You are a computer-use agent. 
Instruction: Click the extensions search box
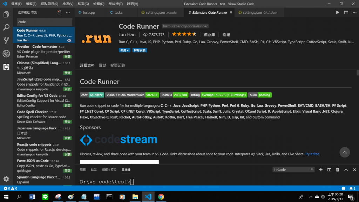point(45,22)
